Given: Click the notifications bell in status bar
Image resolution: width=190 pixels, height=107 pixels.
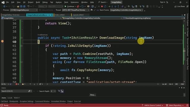Looking at the screenshot, I should tap(187, 105).
